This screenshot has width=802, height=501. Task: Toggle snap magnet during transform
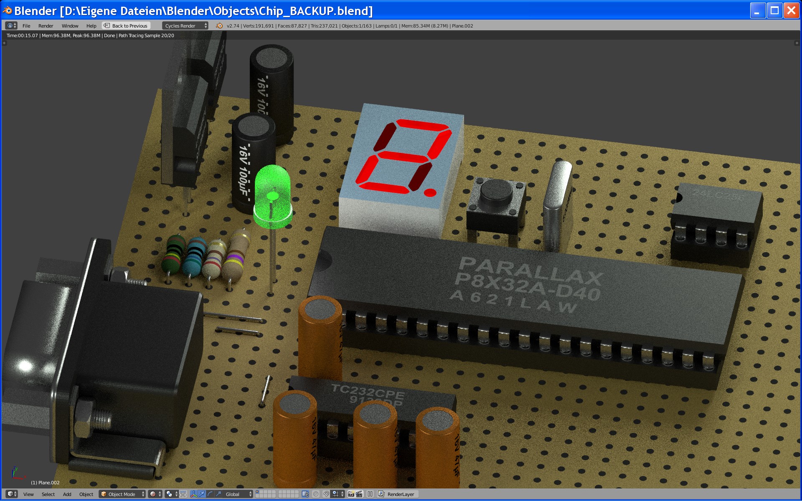pyautogui.click(x=326, y=494)
